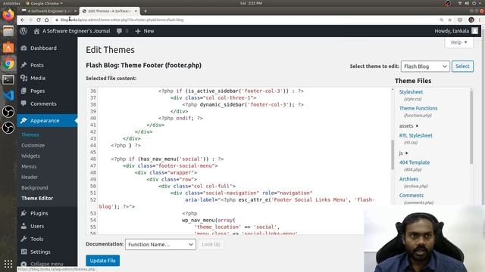This screenshot has width=485, height=272.
Task: Open RTL Stylesheet file
Action: (x=416, y=135)
